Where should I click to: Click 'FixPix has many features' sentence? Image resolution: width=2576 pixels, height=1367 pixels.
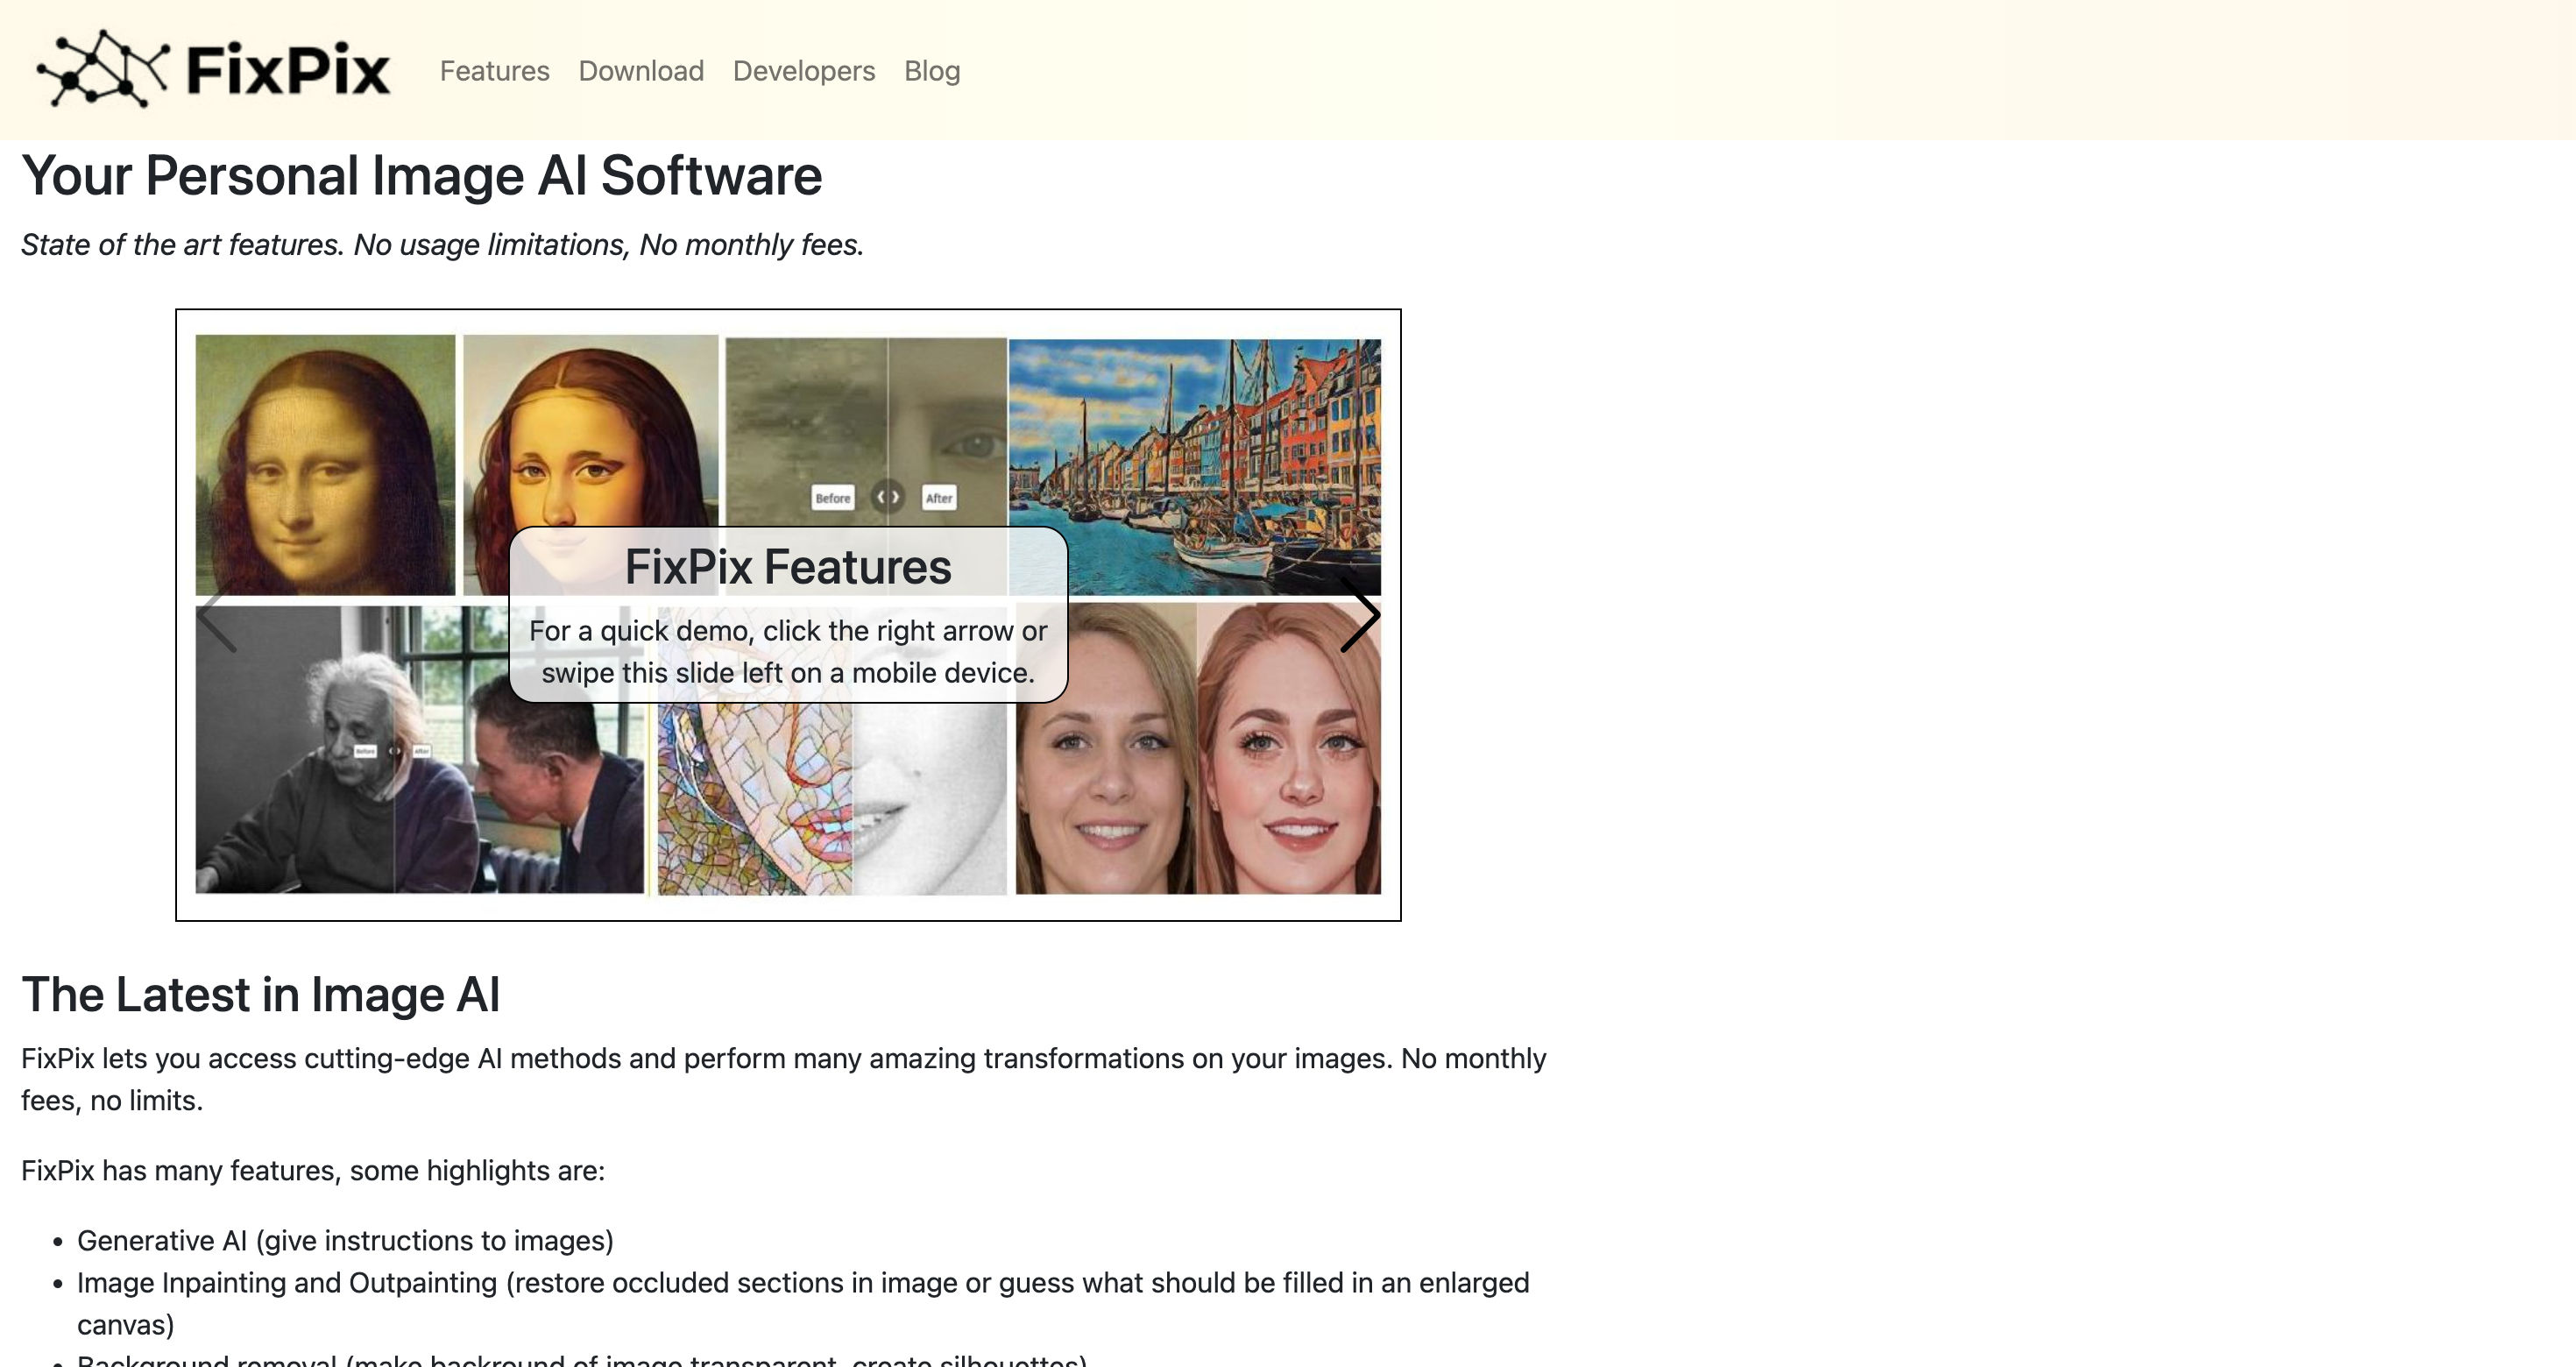coord(313,1171)
